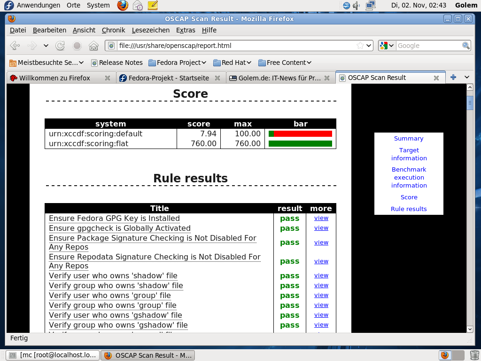Open the Red Hat bookmarks folder dropdown
Image resolution: width=481 pixels, height=361 pixels.
click(233, 63)
